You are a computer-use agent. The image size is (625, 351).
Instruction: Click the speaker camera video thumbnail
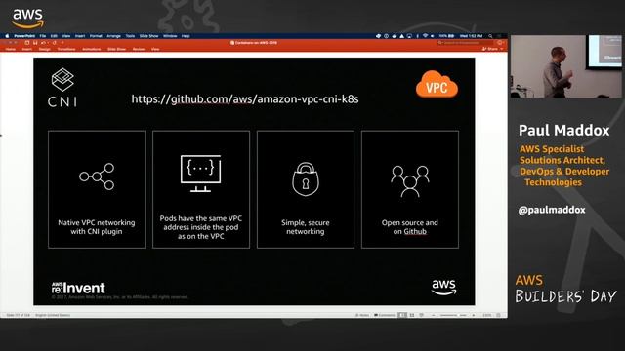pos(566,66)
